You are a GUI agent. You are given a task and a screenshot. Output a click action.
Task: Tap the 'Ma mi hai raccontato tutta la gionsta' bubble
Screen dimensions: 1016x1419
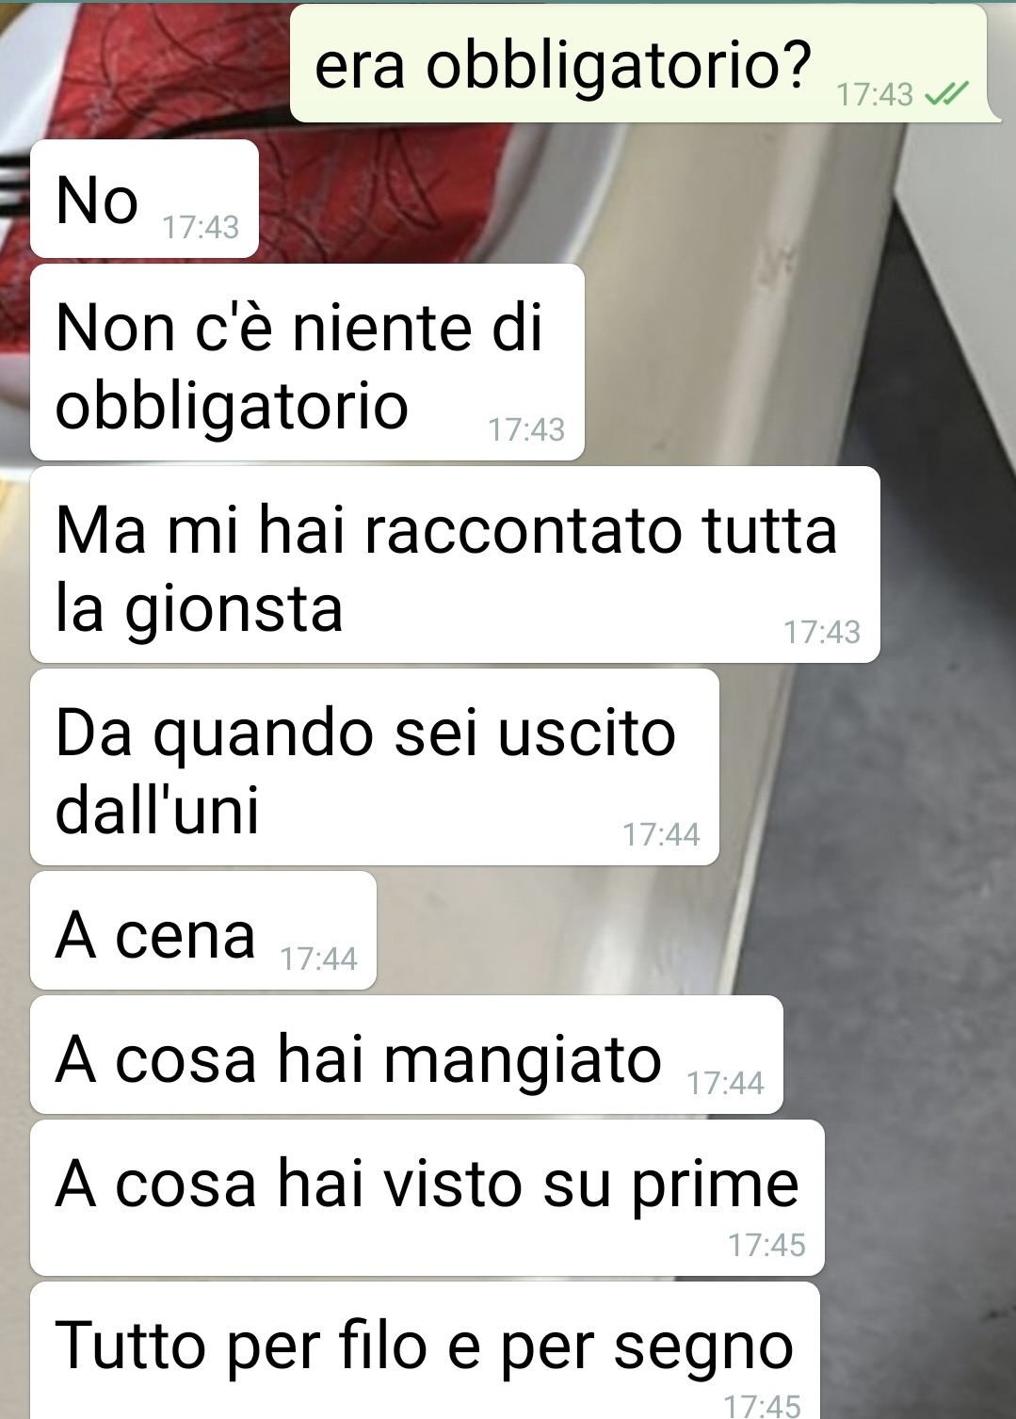coord(455,565)
